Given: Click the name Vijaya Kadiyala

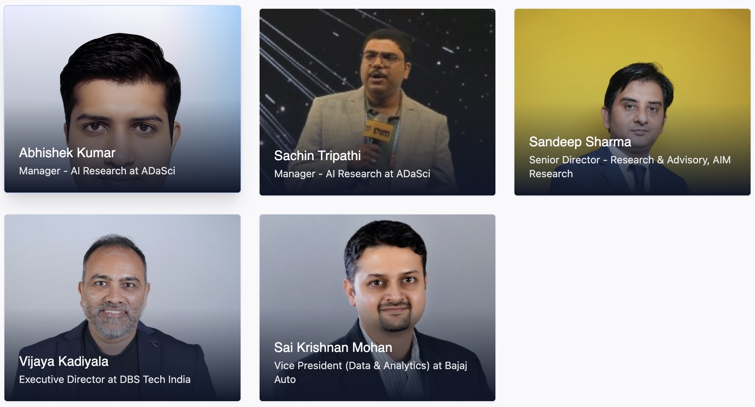Looking at the screenshot, I should coord(64,361).
